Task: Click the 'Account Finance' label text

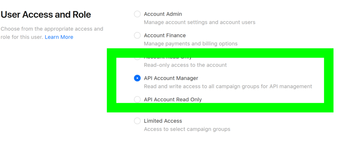Action: (165, 35)
